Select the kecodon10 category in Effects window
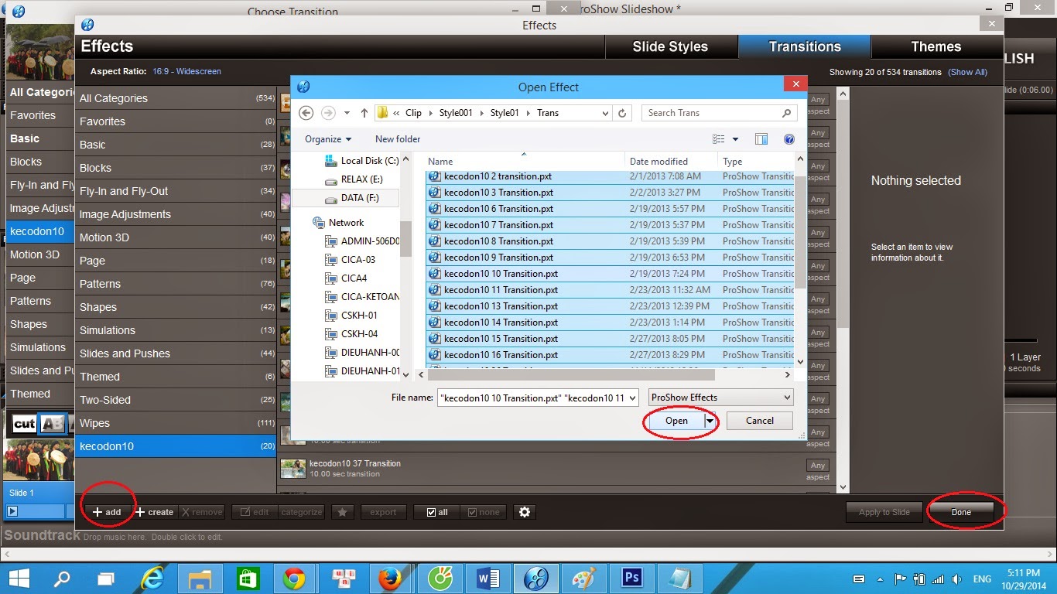 coord(176,446)
